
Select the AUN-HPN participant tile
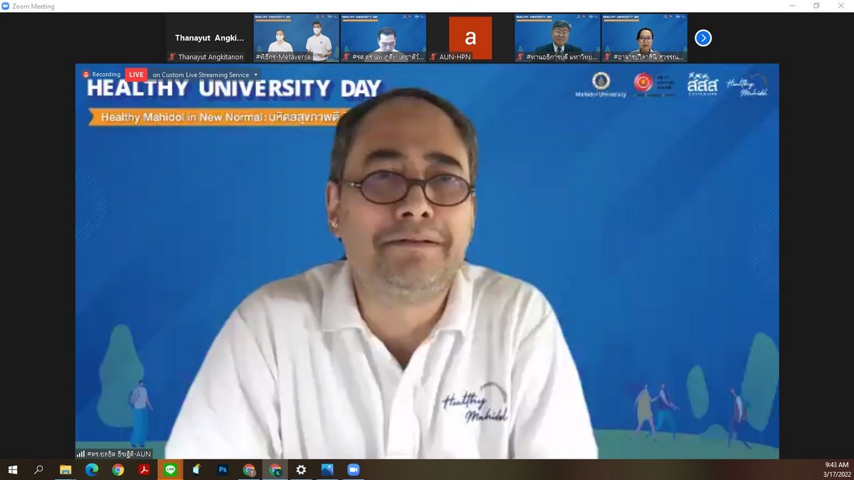[x=470, y=38]
